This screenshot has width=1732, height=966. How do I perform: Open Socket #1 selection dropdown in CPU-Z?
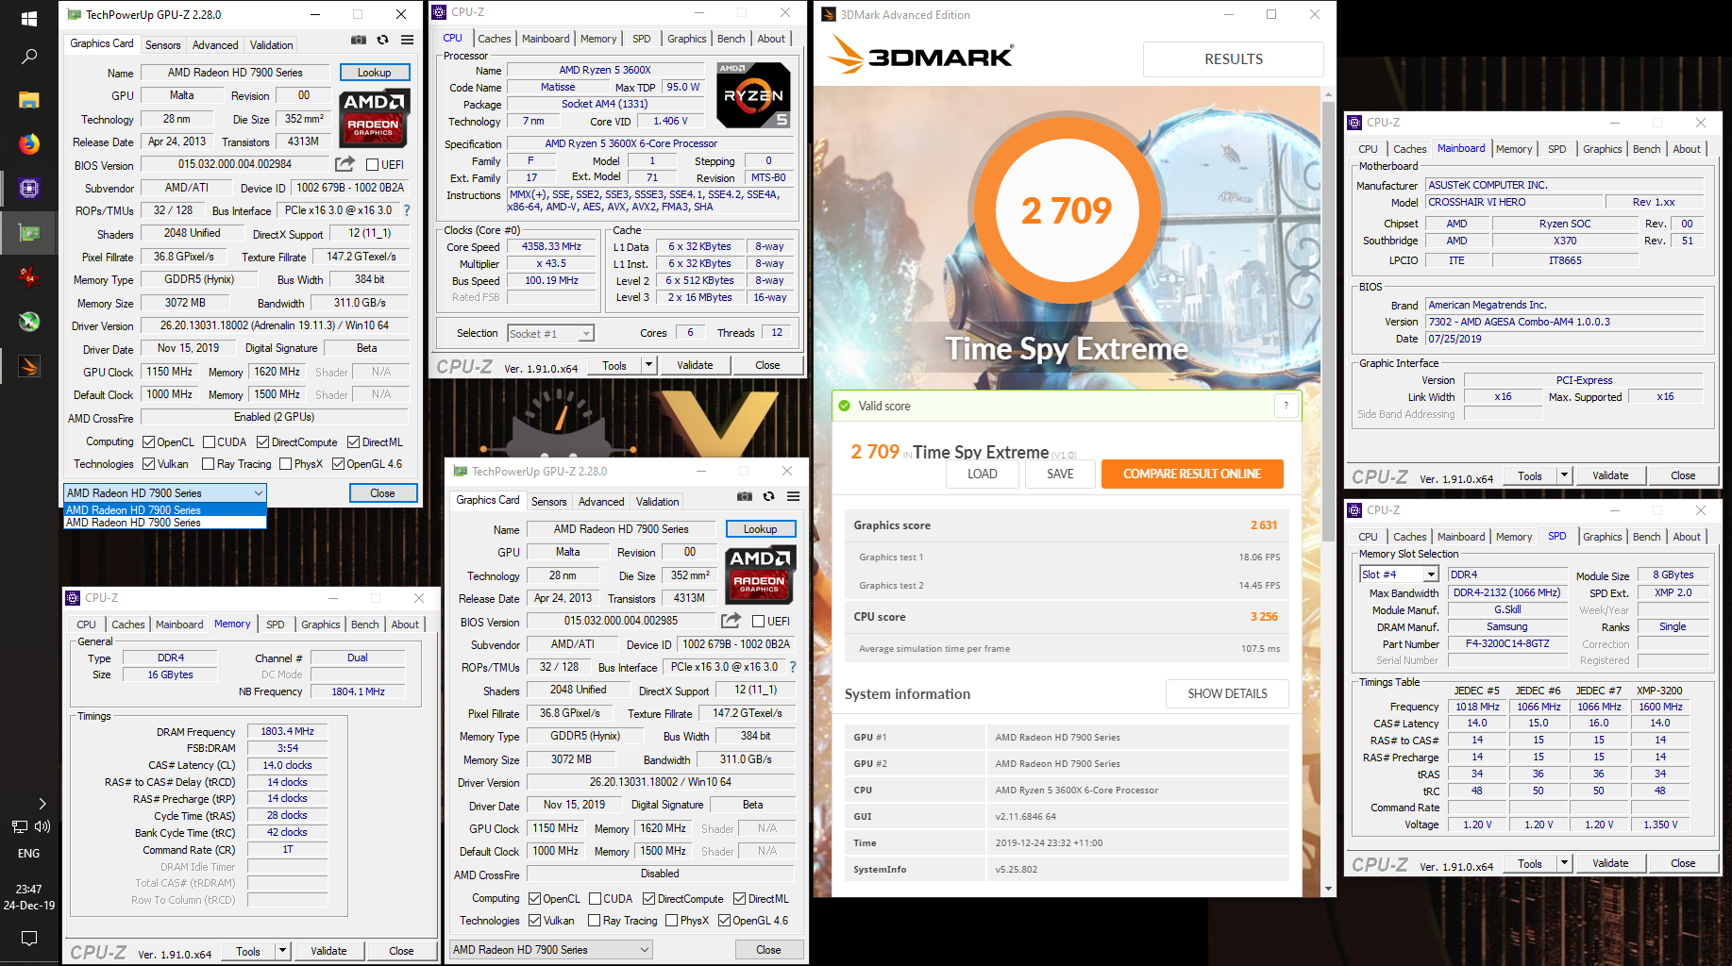click(x=550, y=333)
